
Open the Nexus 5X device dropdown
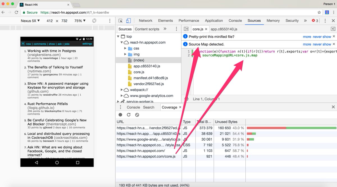30,21
